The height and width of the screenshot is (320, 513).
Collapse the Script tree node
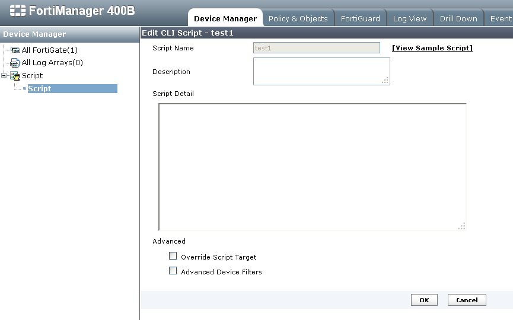point(4,75)
